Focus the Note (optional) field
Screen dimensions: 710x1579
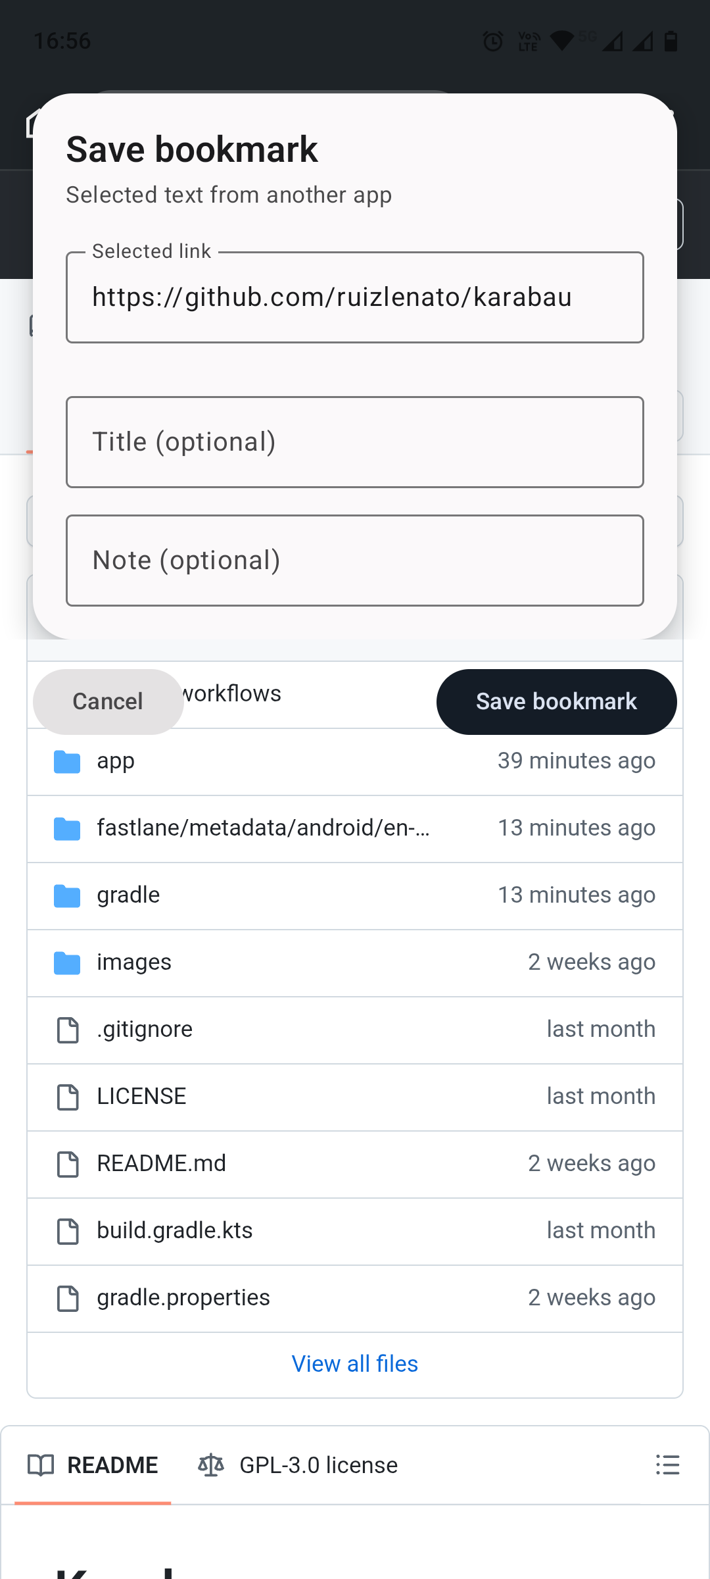pyautogui.click(x=355, y=561)
